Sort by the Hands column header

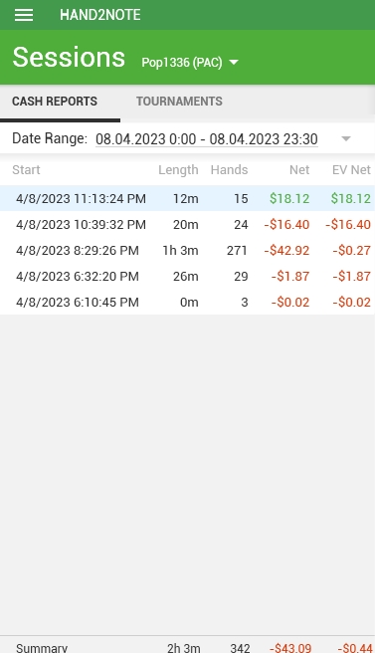click(x=230, y=170)
